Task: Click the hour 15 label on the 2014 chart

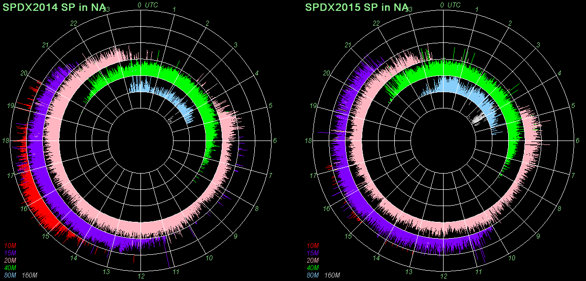Action: 46,237
